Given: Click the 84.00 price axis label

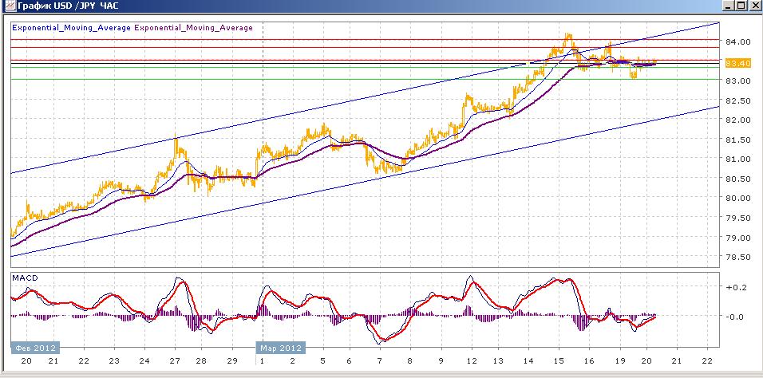Looking at the screenshot, I should click(x=738, y=41).
